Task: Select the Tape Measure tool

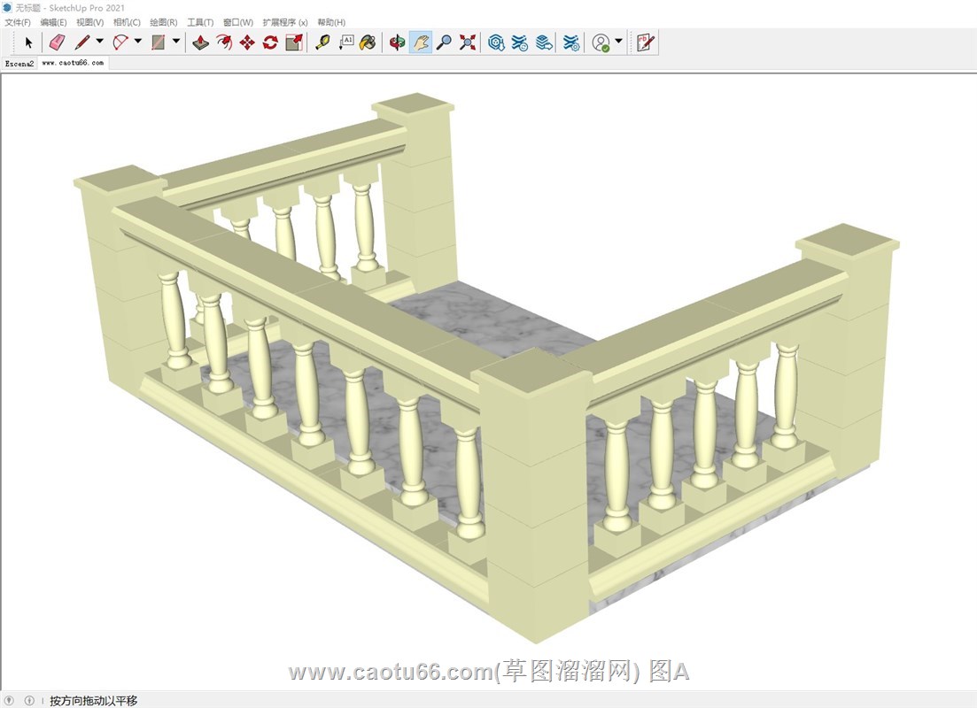Action: pos(322,42)
